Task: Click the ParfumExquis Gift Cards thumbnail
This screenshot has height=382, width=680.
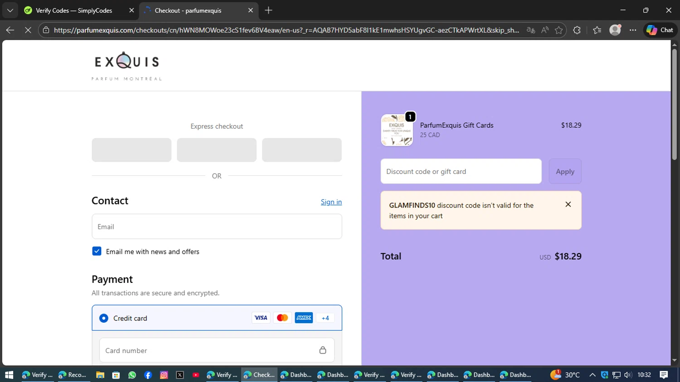Action: 397,130
